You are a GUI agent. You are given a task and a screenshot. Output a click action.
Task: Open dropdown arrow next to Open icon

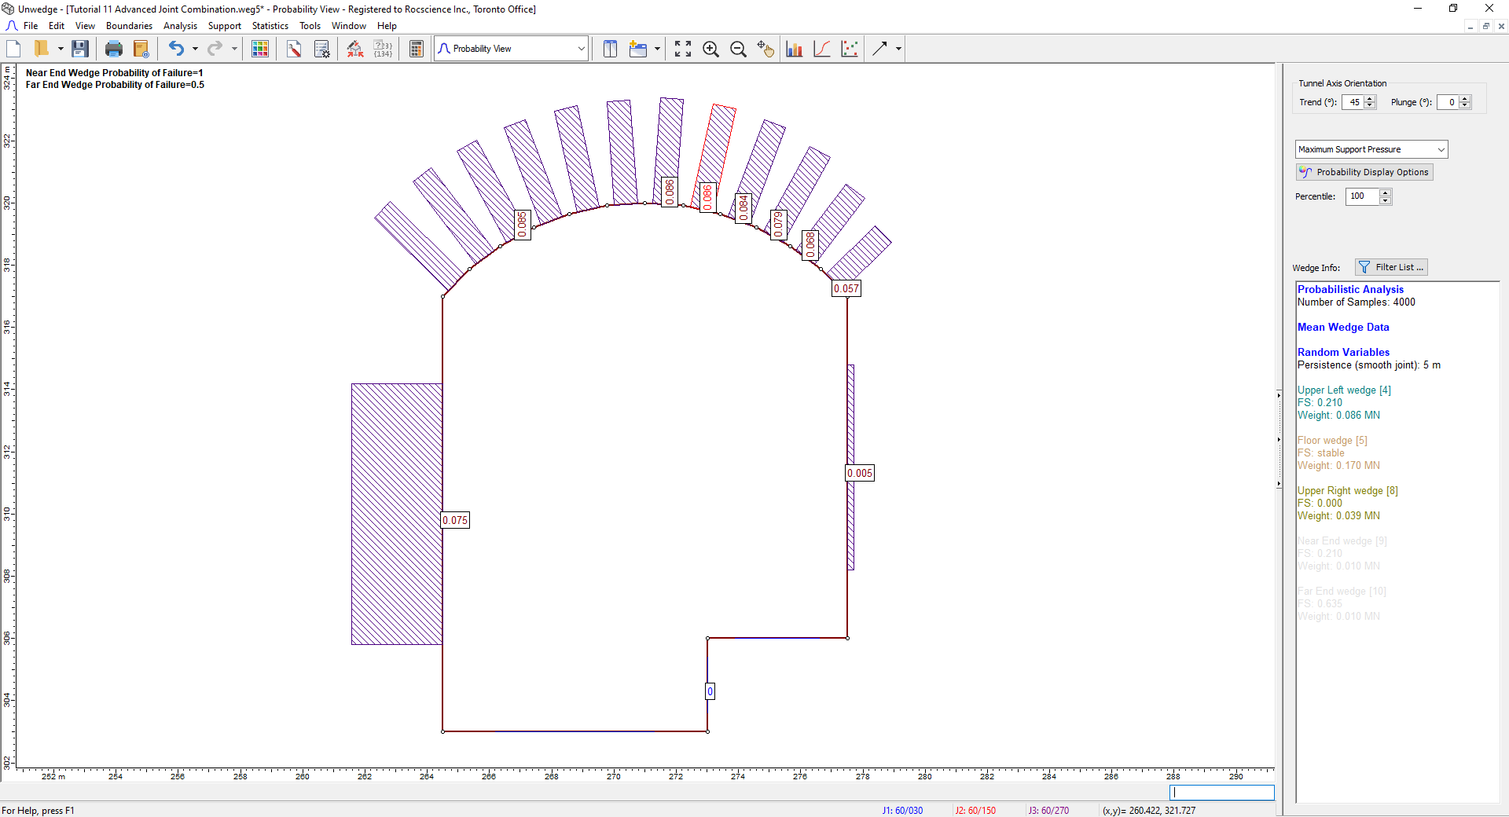click(61, 49)
